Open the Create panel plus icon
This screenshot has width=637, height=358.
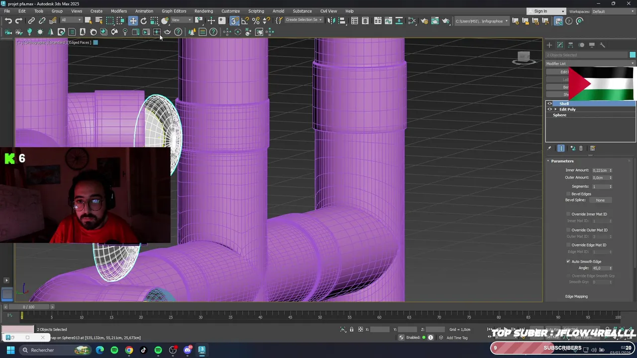(x=549, y=45)
